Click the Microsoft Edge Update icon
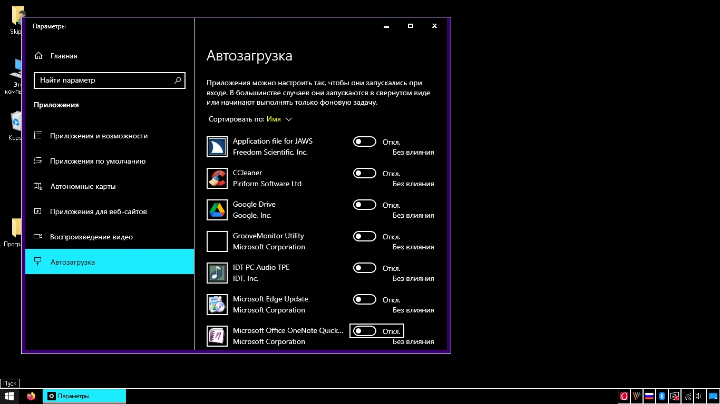Viewport: 720px width, 404px height. (x=217, y=305)
